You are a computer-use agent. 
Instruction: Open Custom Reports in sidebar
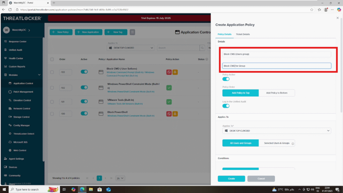(17, 67)
